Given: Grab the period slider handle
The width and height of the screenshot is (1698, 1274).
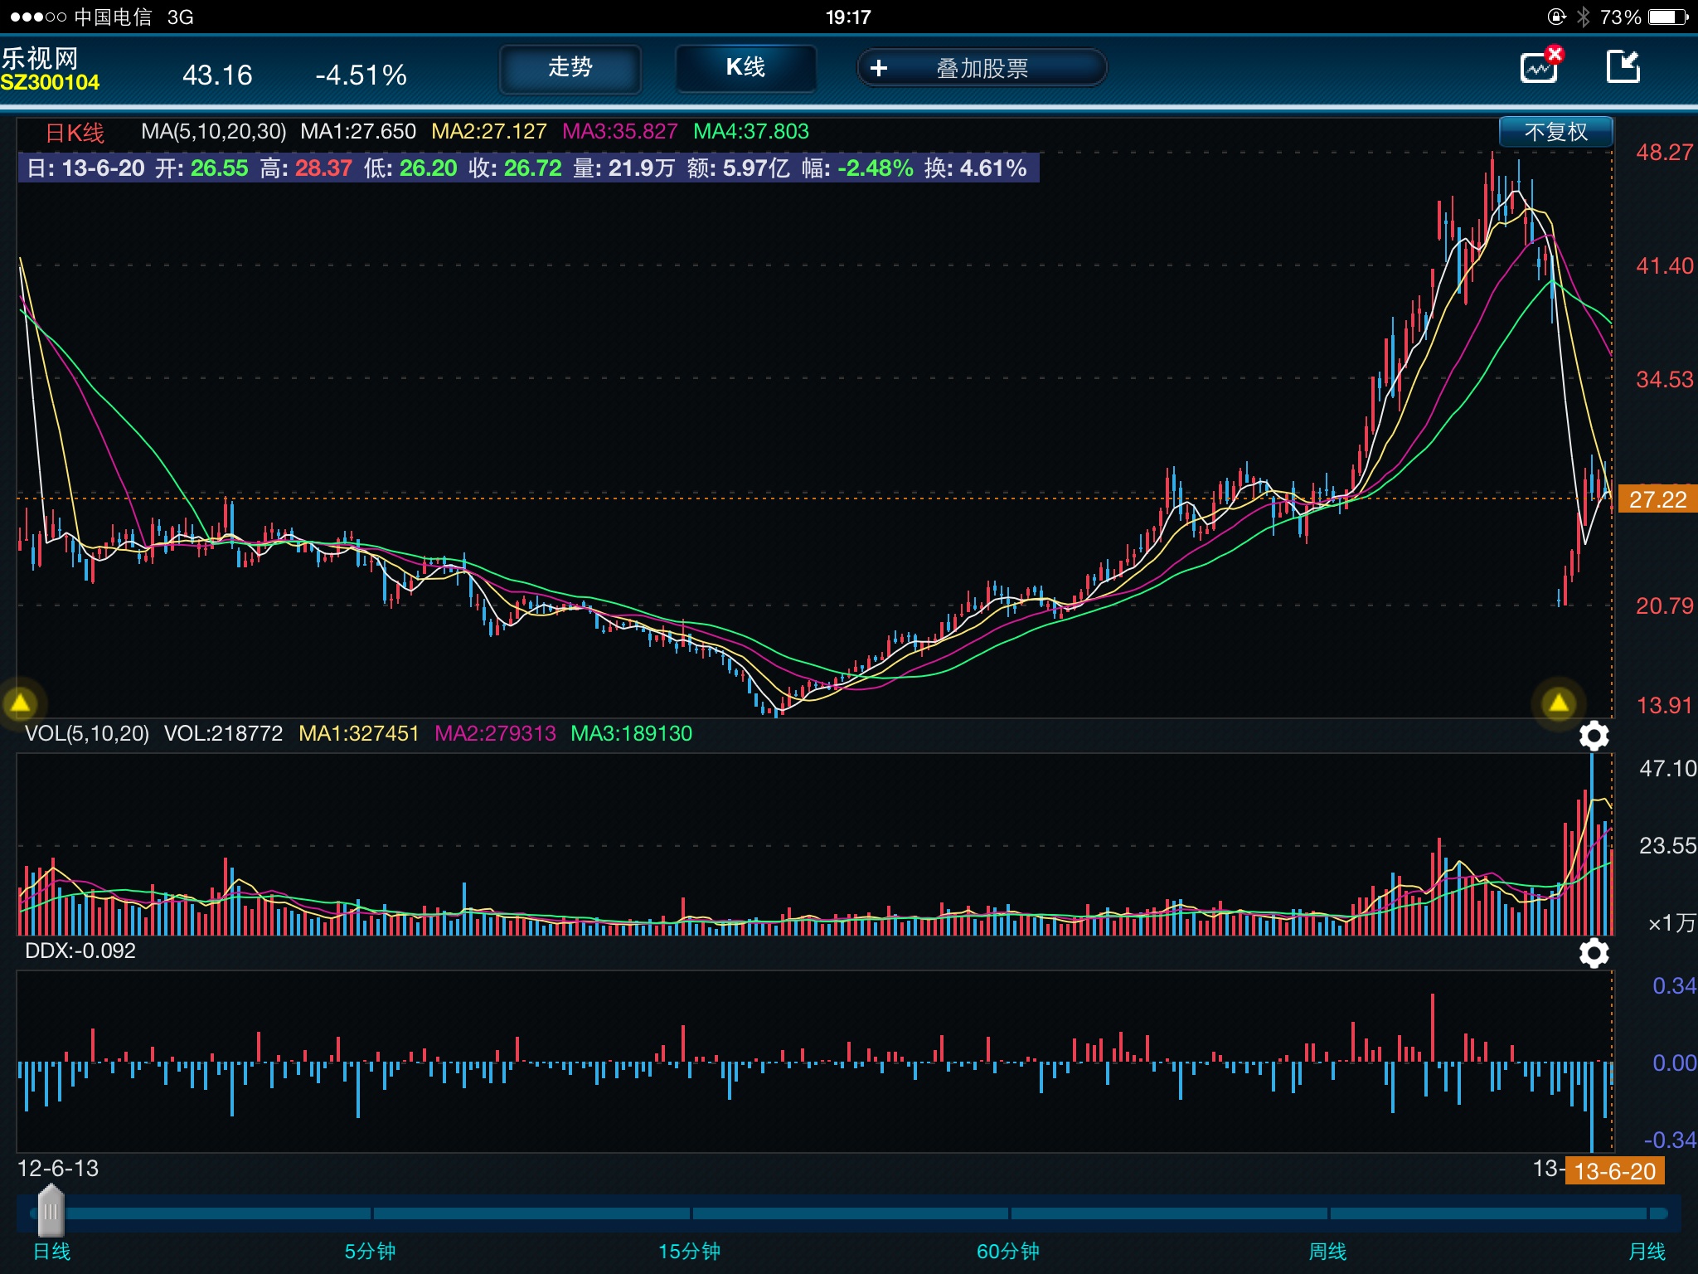Looking at the screenshot, I should 51,1212.
